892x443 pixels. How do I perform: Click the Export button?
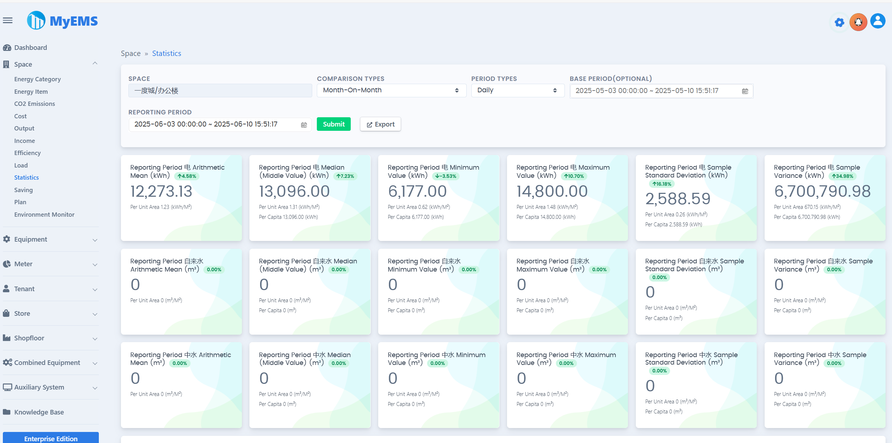coord(380,124)
